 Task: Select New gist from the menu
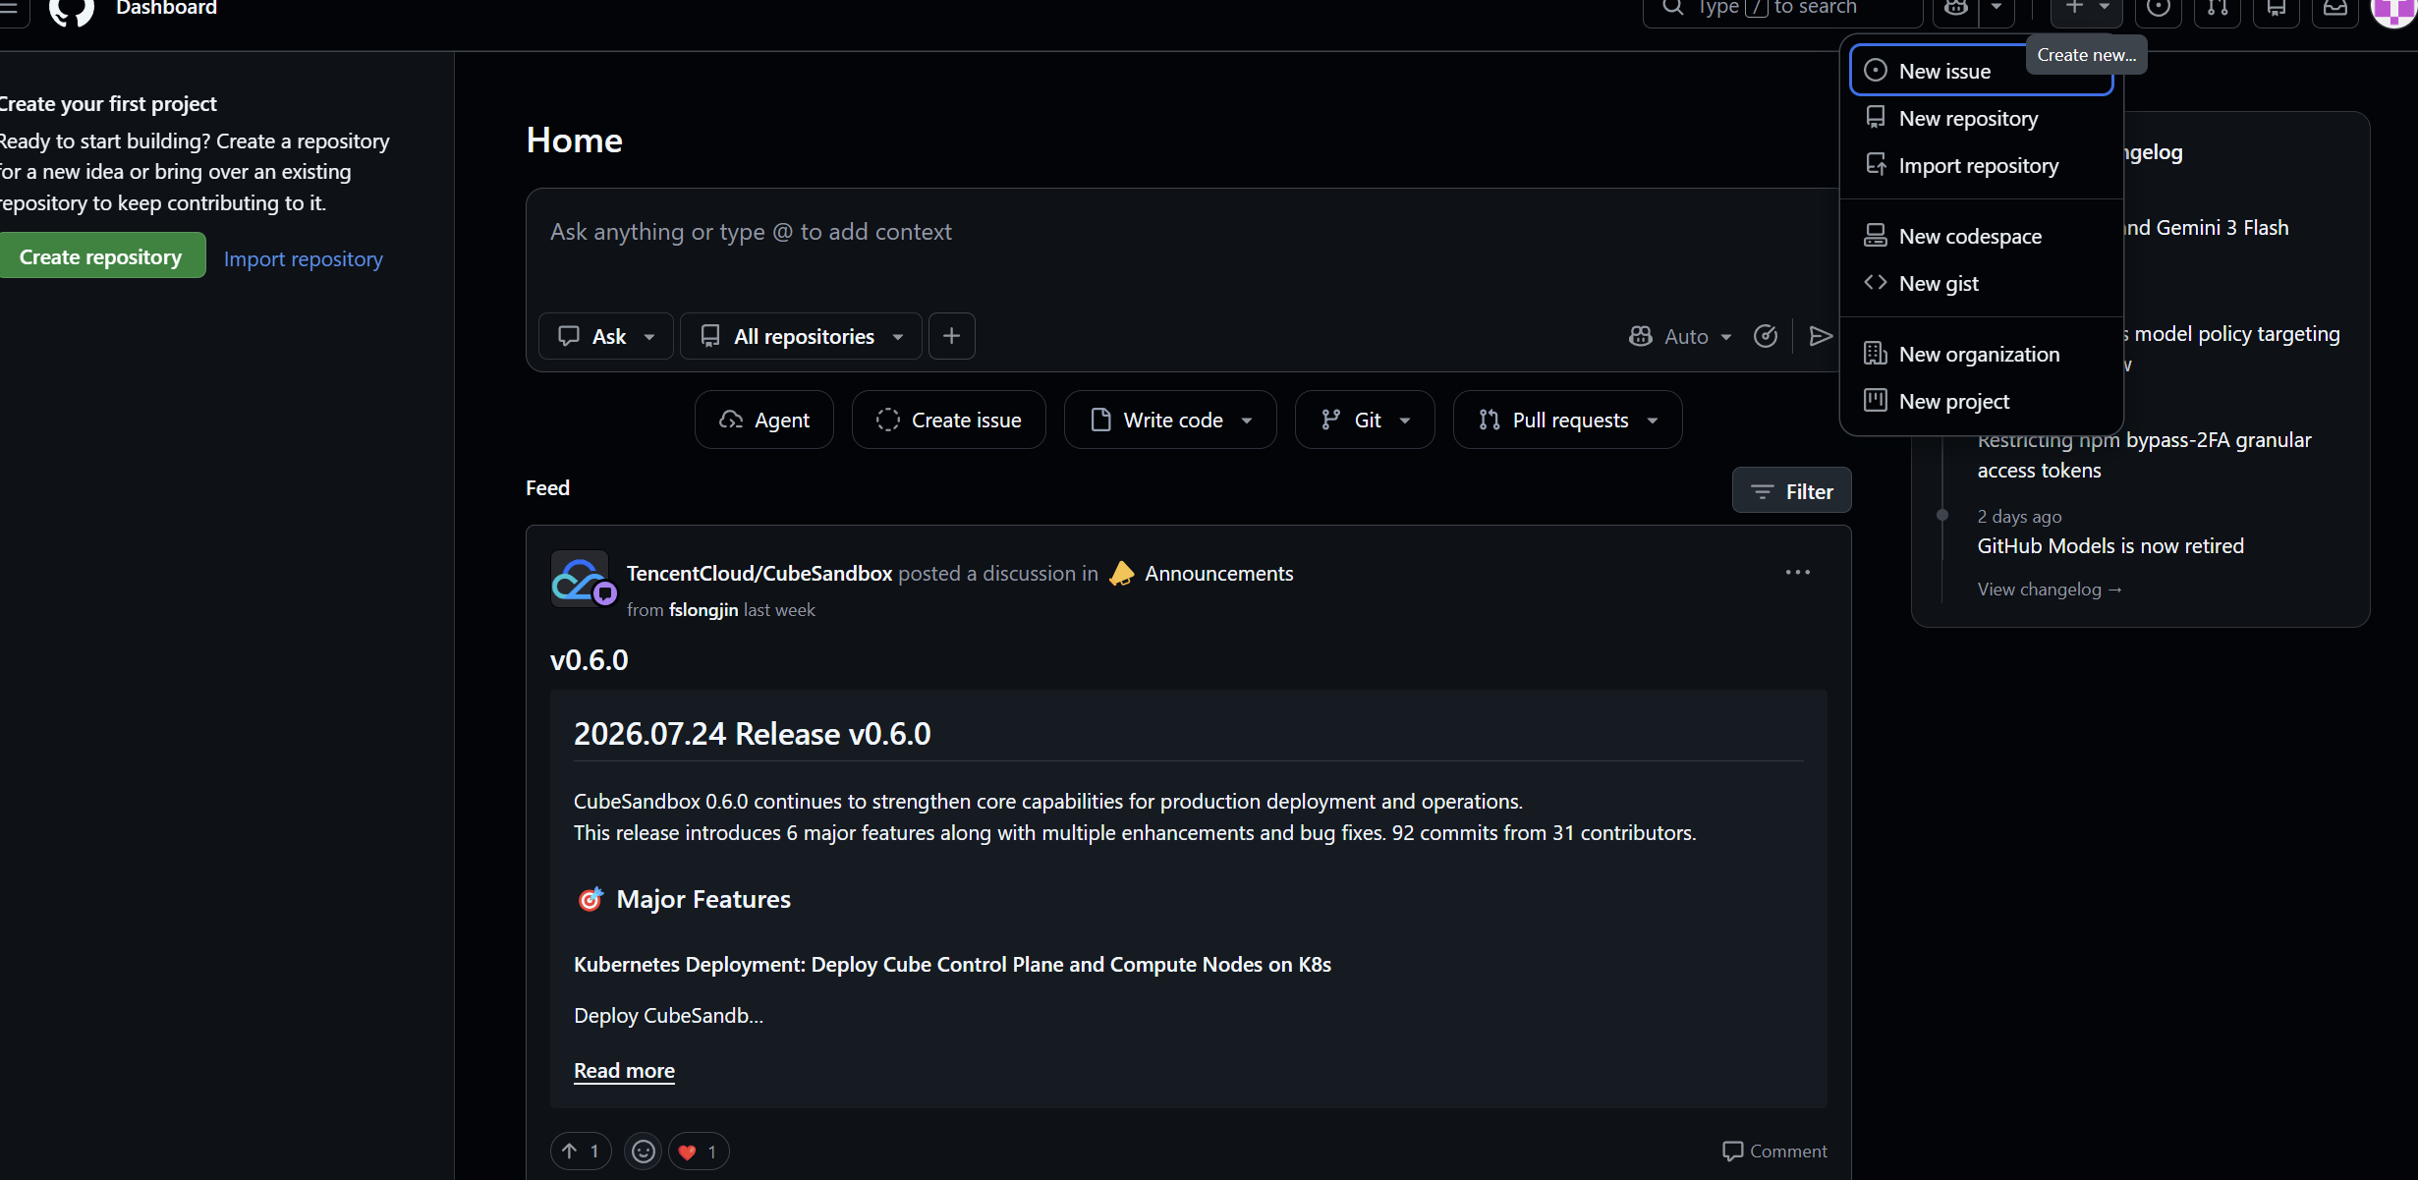tap(1982, 283)
